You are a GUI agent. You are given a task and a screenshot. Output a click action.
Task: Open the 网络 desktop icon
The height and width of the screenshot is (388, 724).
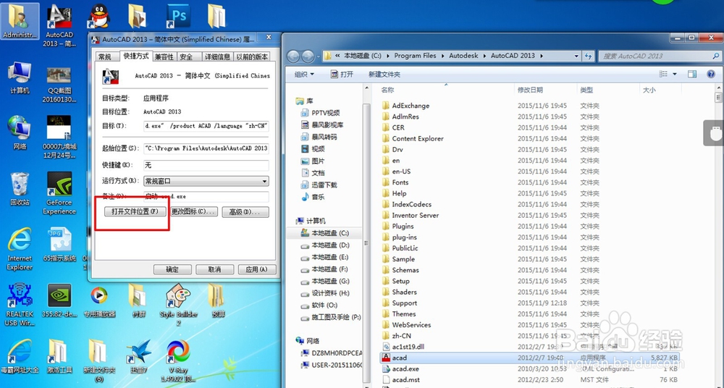(20, 132)
